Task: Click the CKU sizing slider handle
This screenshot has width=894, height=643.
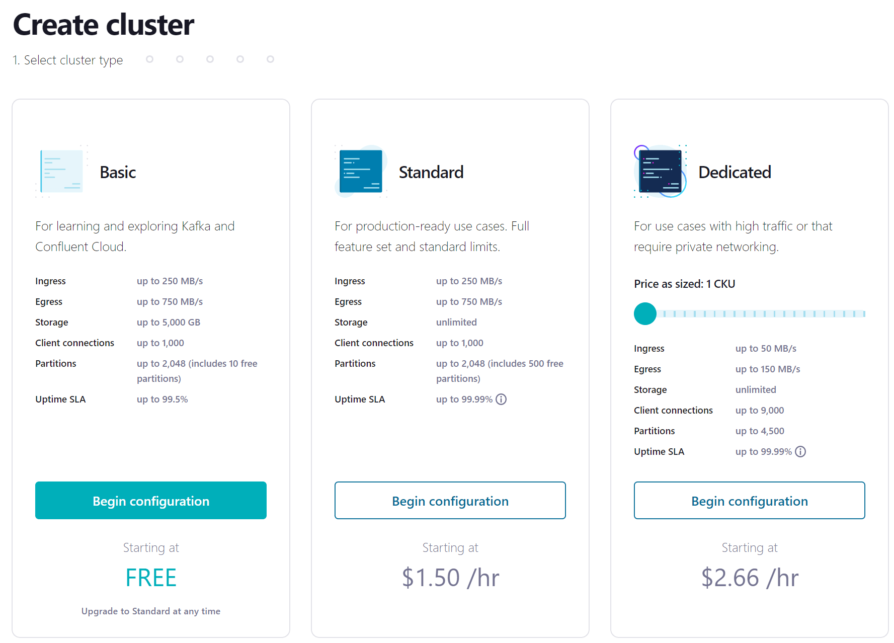Action: click(x=645, y=313)
